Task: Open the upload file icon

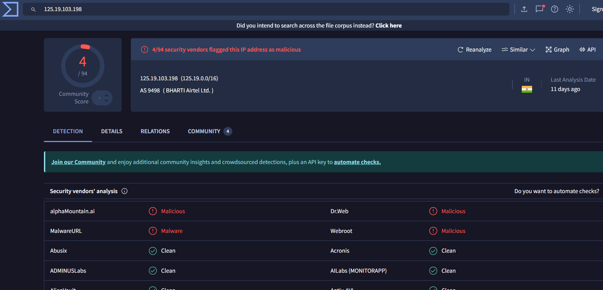Action: tap(524, 9)
